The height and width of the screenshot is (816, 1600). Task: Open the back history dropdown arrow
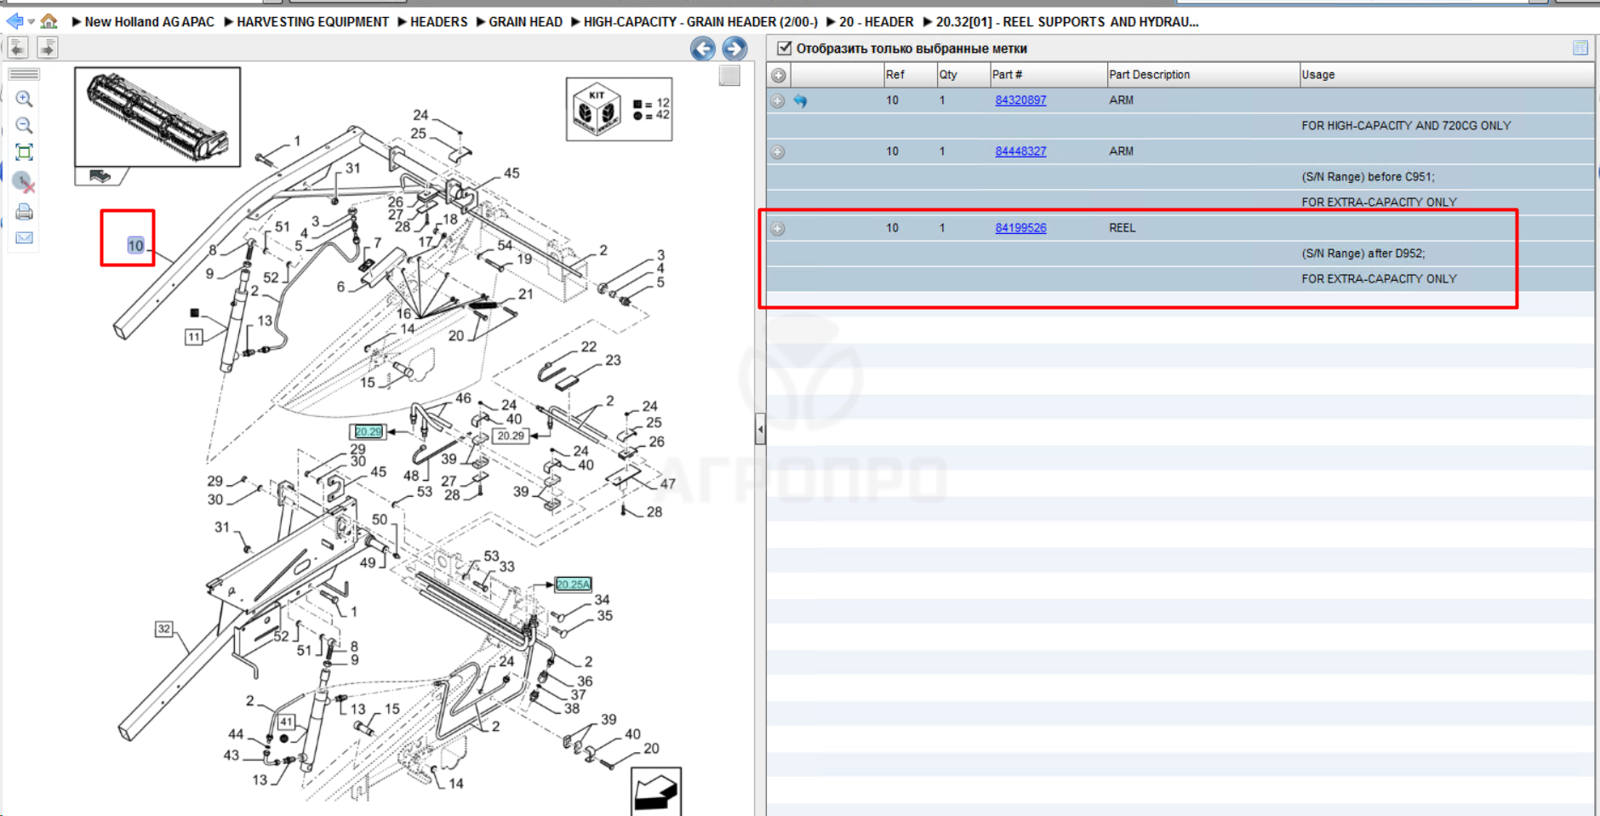tap(31, 22)
